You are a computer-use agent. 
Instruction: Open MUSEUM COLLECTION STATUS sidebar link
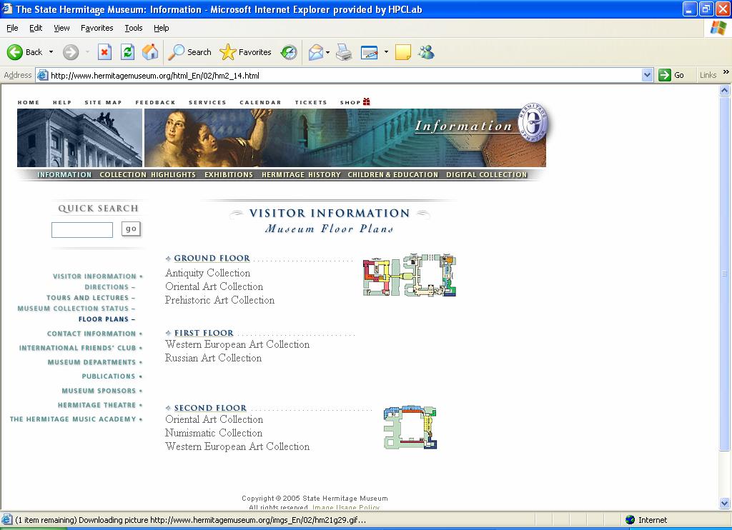(73, 309)
